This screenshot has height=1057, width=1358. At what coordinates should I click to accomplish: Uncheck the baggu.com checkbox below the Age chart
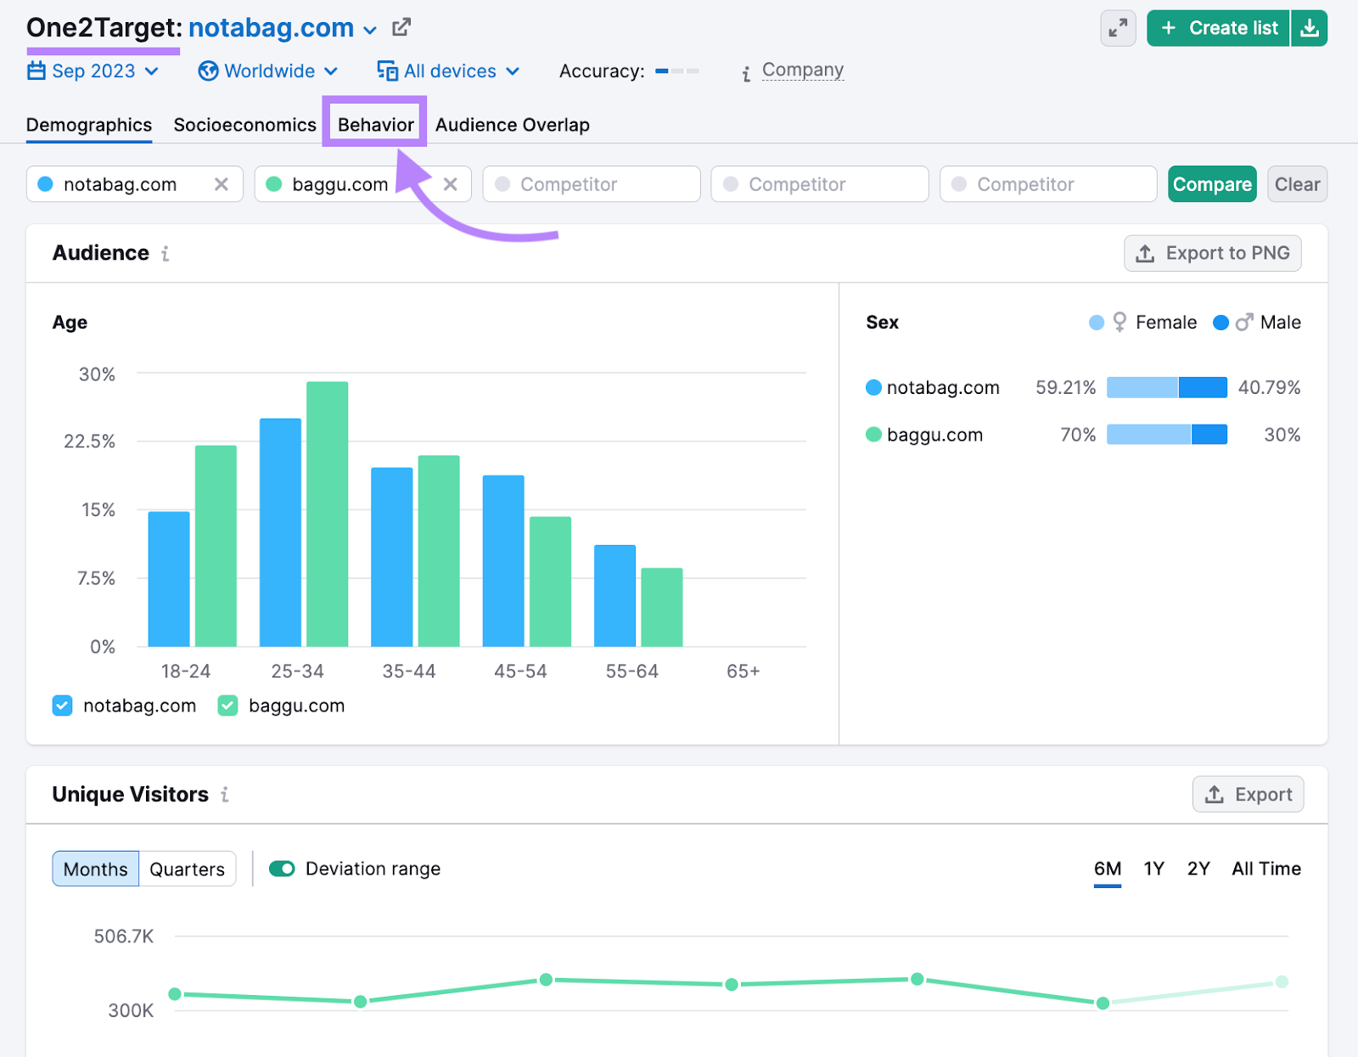(227, 706)
